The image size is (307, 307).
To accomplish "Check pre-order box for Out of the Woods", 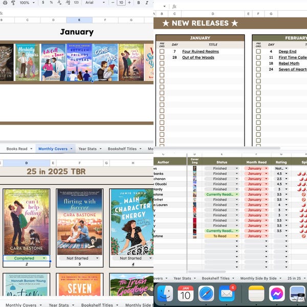I will 162,57.
